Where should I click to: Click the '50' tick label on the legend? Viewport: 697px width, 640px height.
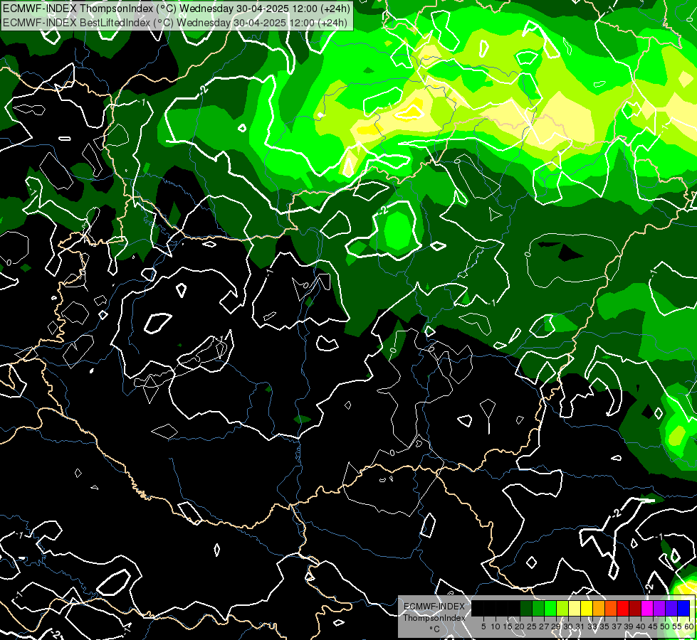665,626
